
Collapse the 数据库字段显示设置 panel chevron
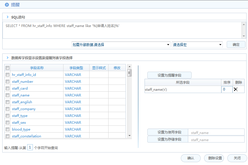pyautogui.click(x=7, y=57)
